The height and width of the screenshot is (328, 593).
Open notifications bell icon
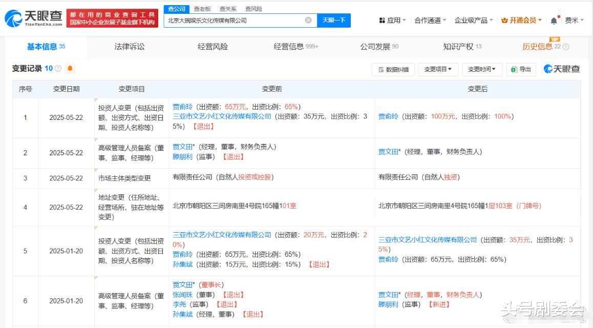point(554,20)
